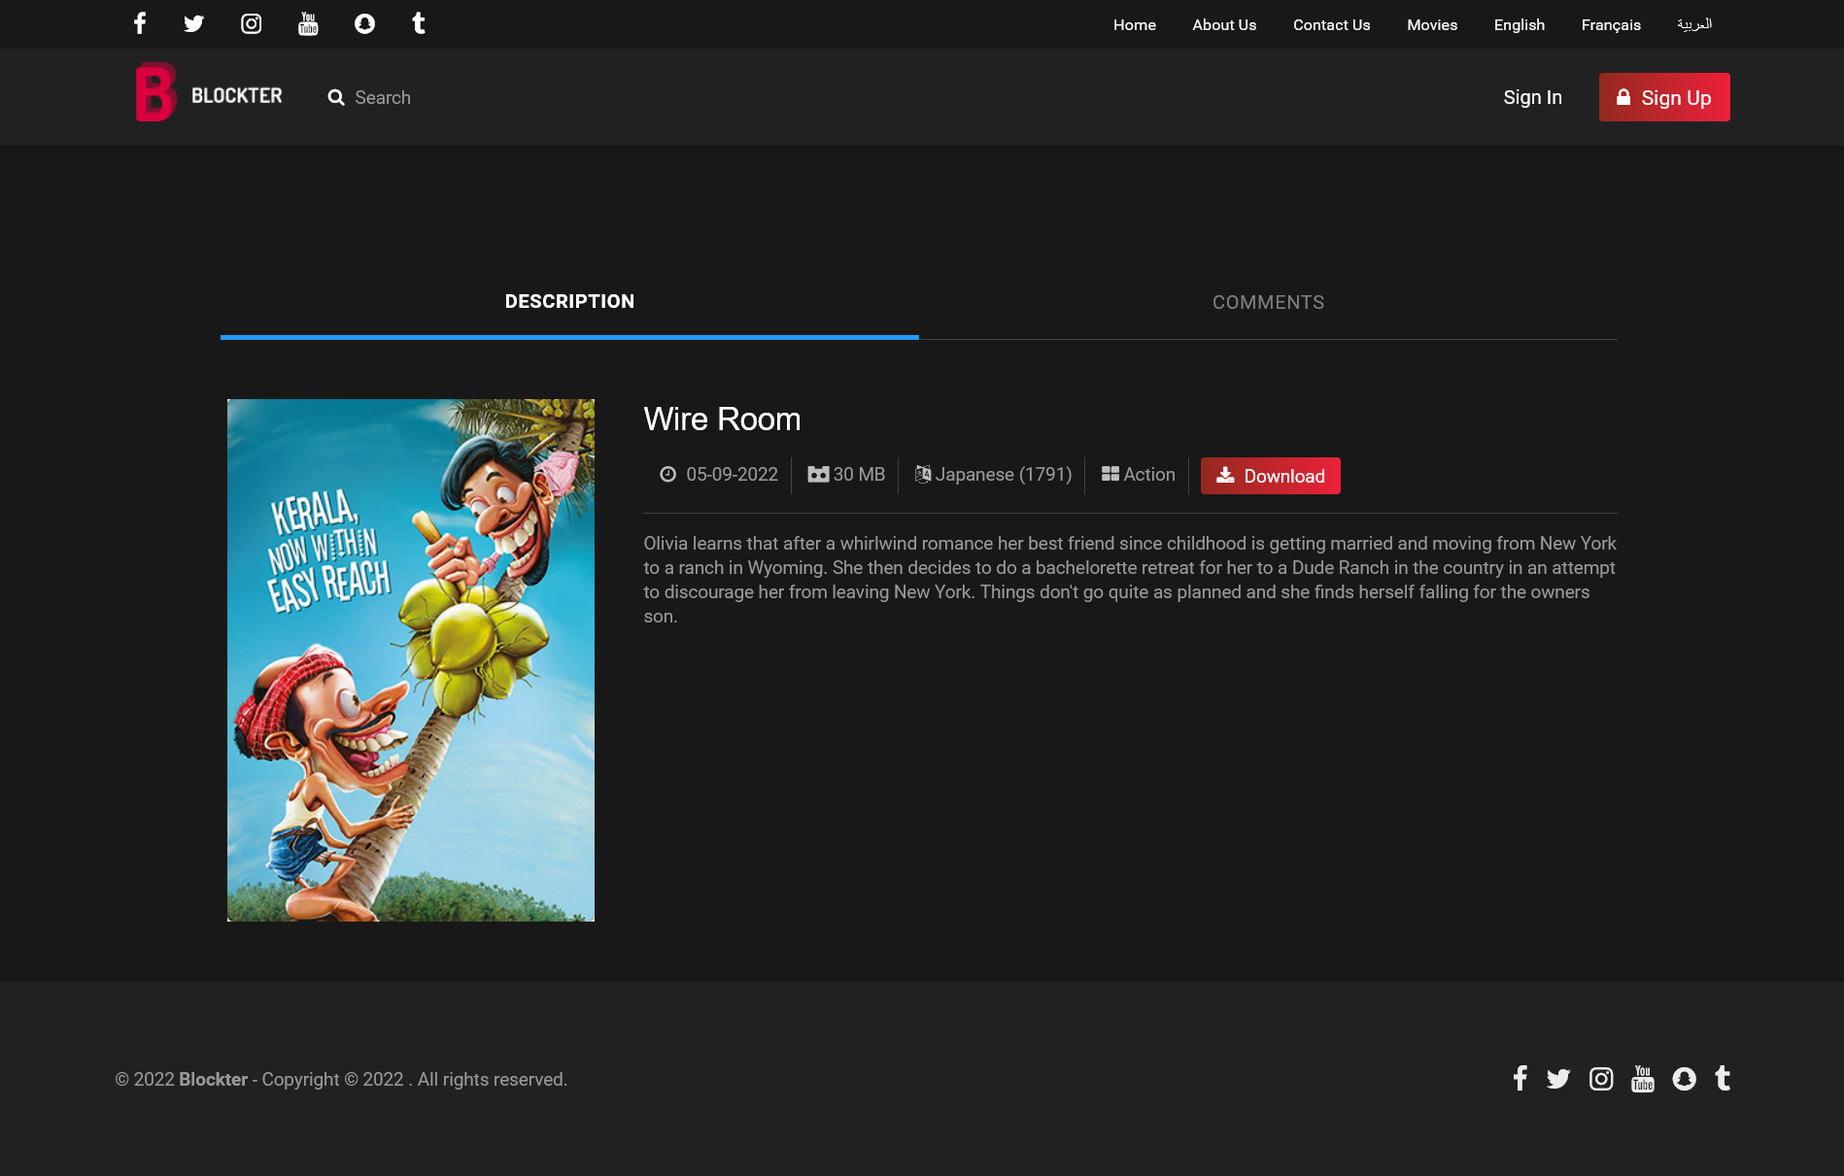Click the movie description starting "Olivia learns"
The height and width of the screenshot is (1176, 1844).
click(1130, 580)
